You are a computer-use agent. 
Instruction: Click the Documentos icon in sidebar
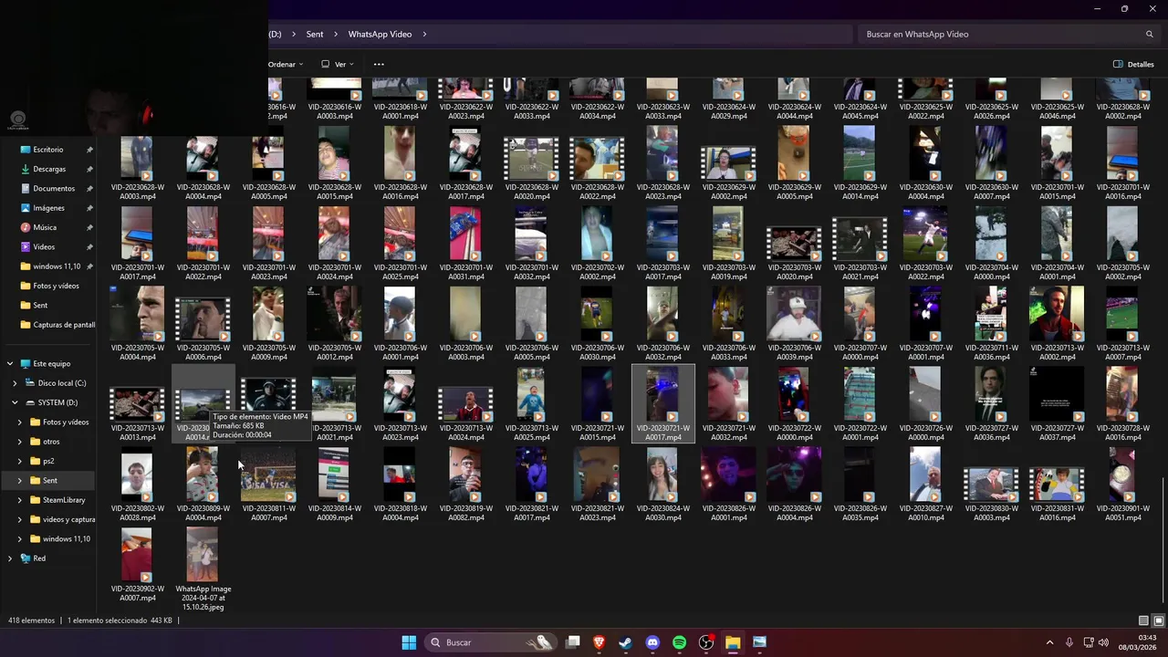(26, 188)
